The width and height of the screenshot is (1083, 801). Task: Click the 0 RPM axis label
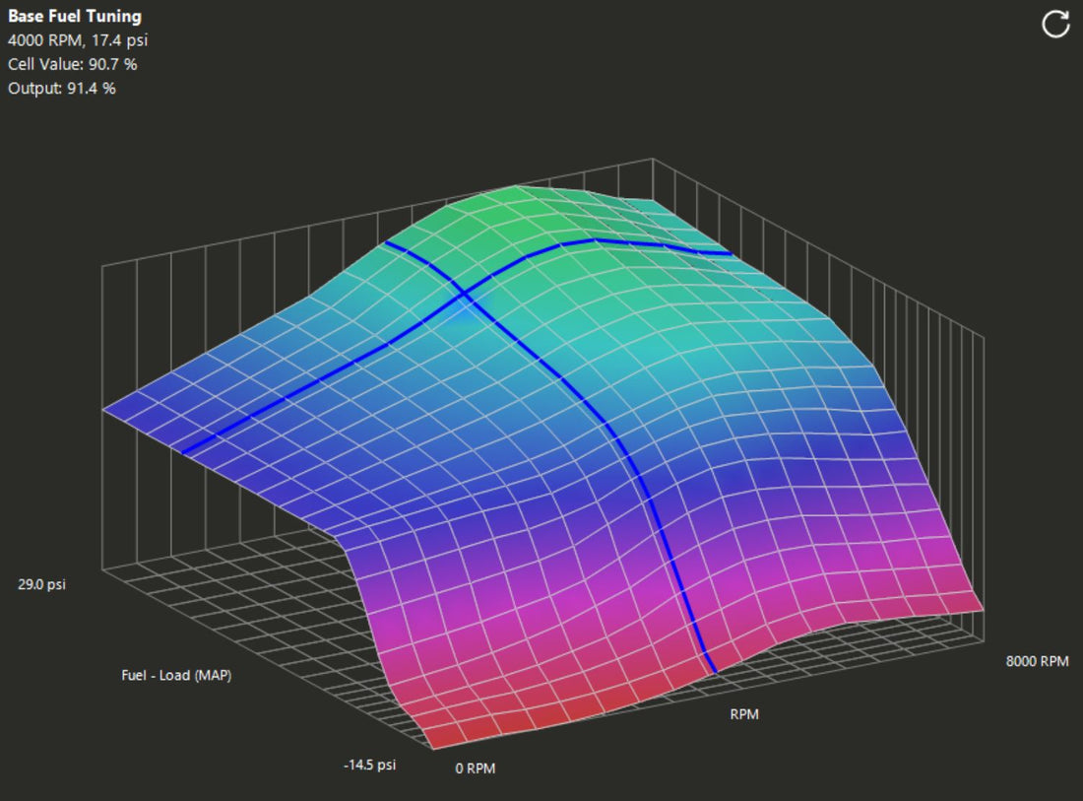tap(474, 768)
